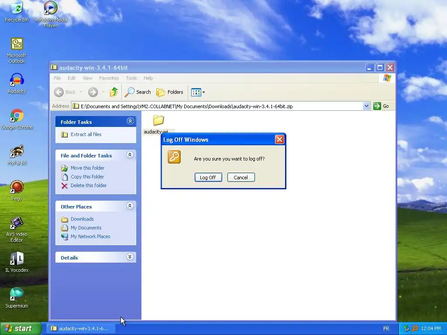
Task: Open My Network Places link
Action: point(90,236)
